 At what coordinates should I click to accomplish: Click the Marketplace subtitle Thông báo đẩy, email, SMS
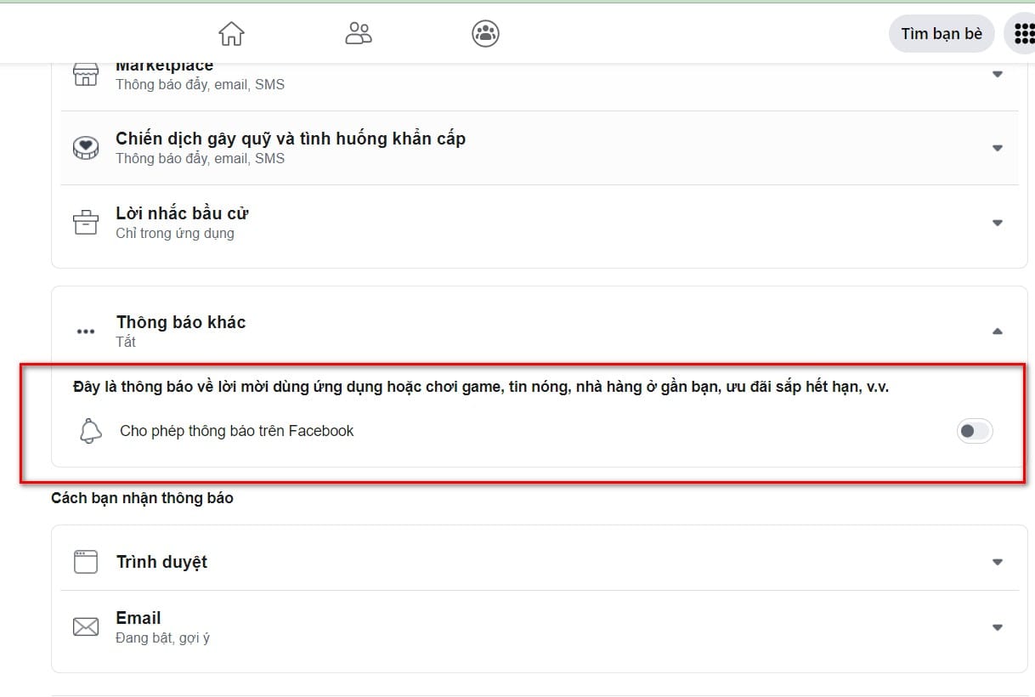pos(201,84)
